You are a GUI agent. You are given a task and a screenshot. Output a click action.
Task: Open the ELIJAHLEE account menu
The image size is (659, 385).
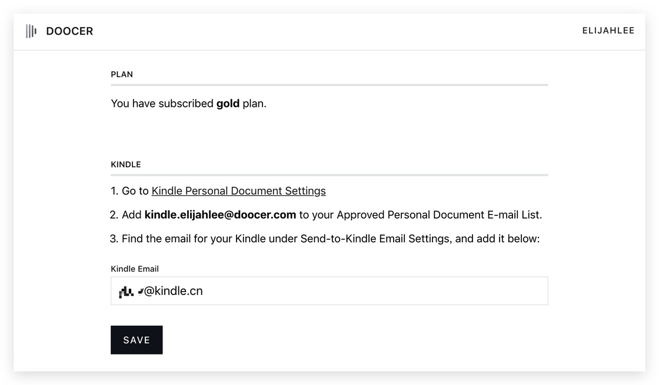608,31
